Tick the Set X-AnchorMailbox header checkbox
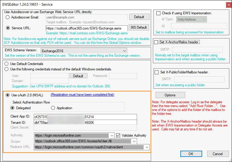This screenshot has height=162, width=232. coord(156,42)
